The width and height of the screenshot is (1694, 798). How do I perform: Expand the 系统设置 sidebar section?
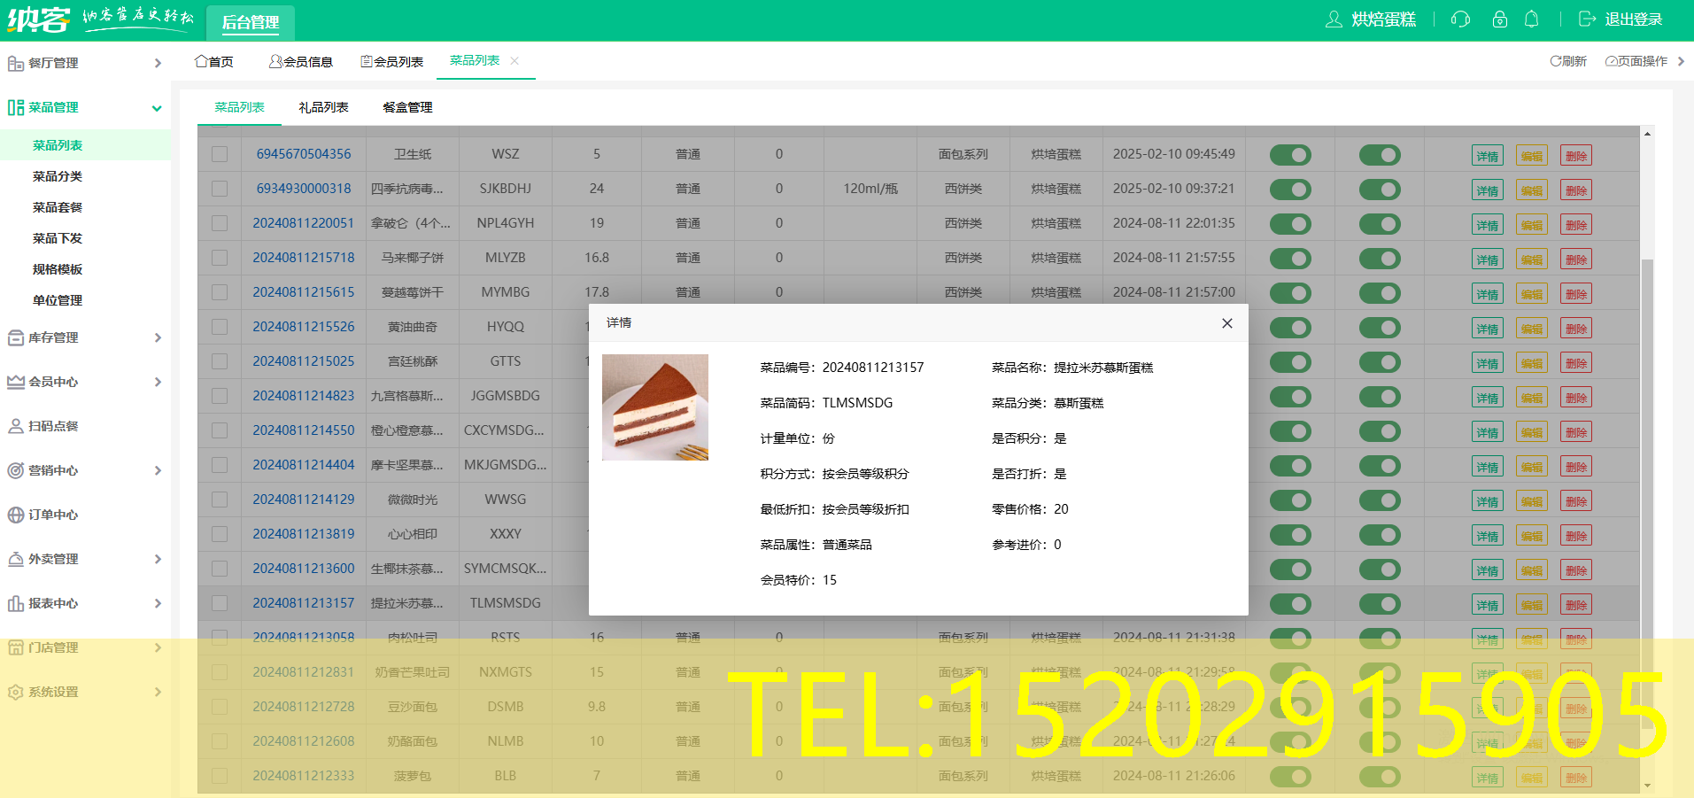coord(55,692)
